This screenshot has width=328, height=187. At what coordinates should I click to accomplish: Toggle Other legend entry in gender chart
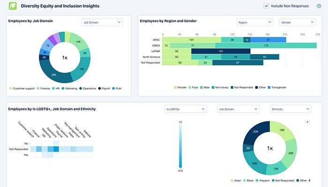coord(261,87)
